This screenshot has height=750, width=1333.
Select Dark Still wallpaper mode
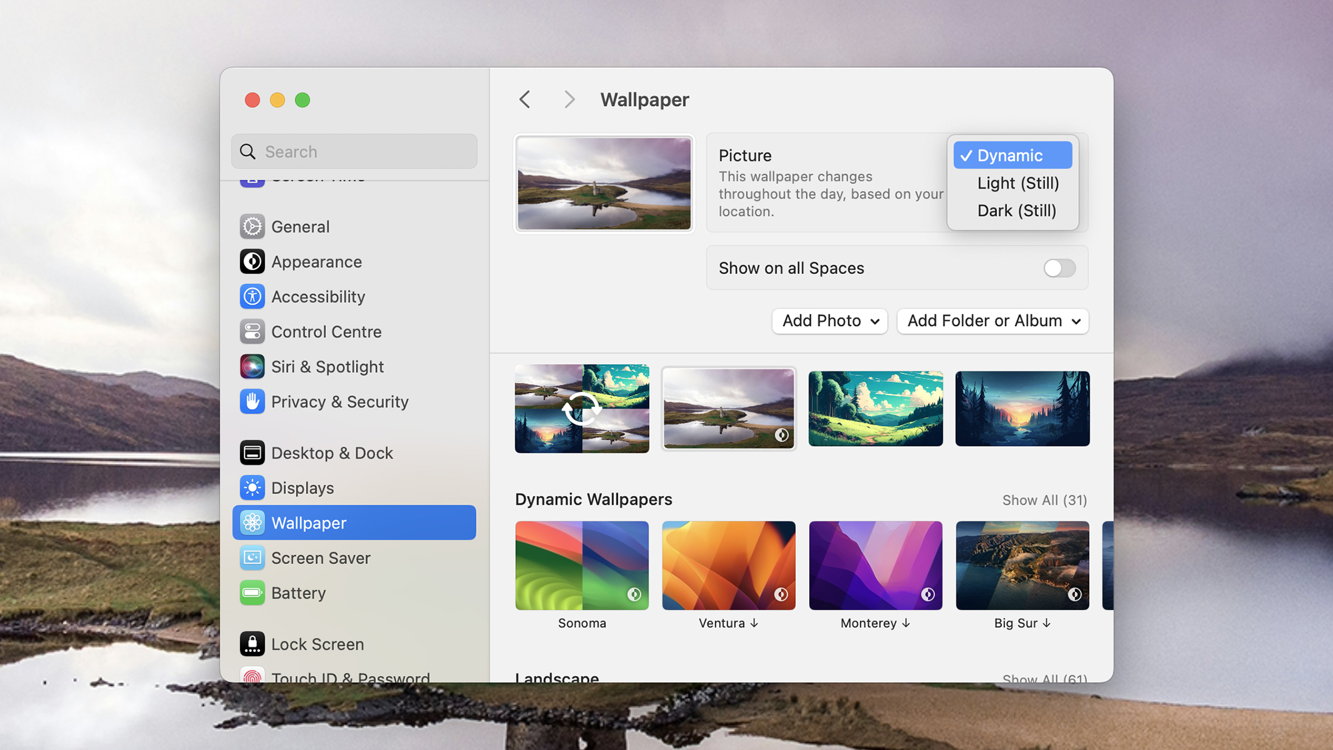(x=1015, y=210)
